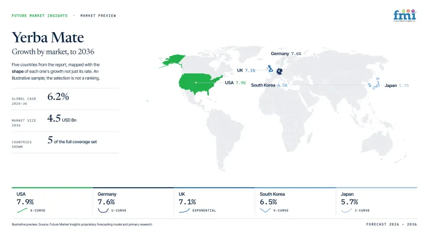Select the Alaska green region on map
The height and width of the screenshot is (241, 429).
point(172,61)
